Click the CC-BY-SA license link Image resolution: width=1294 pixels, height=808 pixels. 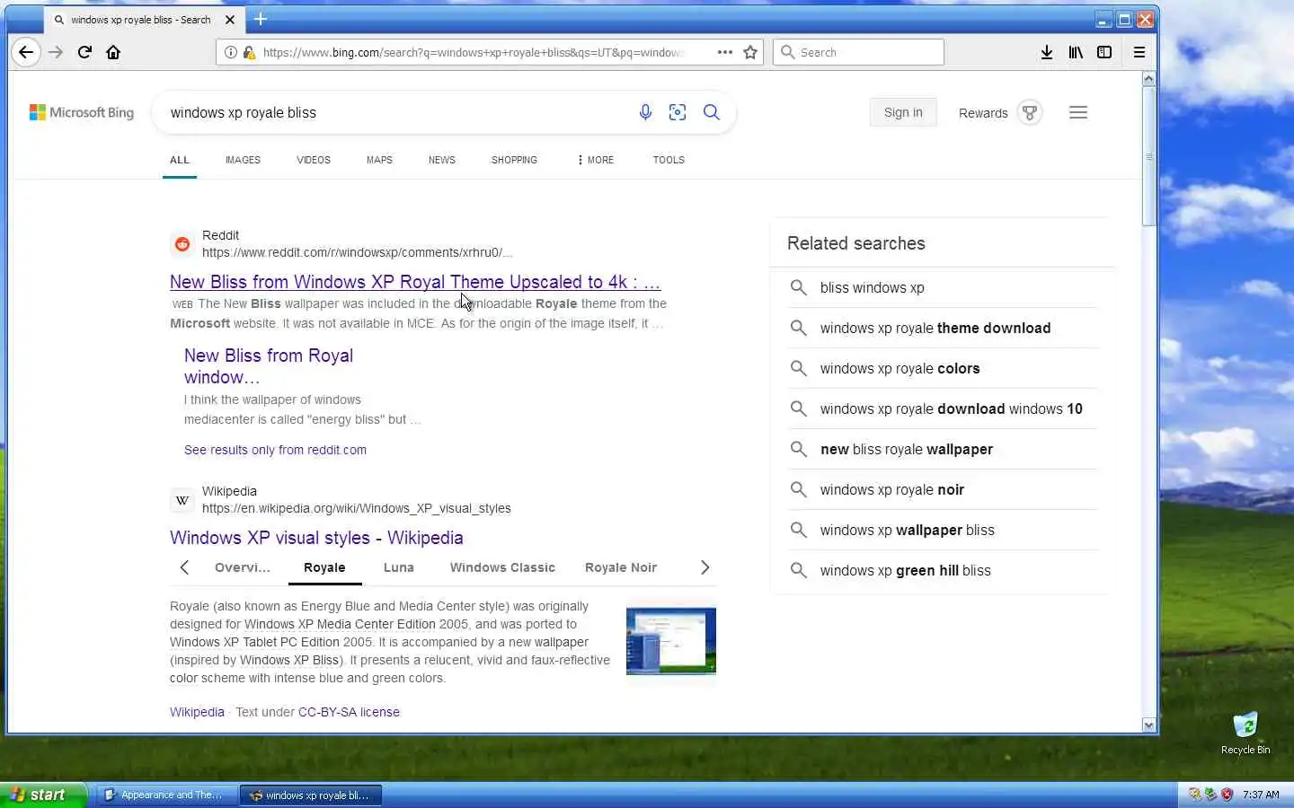click(349, 712)
